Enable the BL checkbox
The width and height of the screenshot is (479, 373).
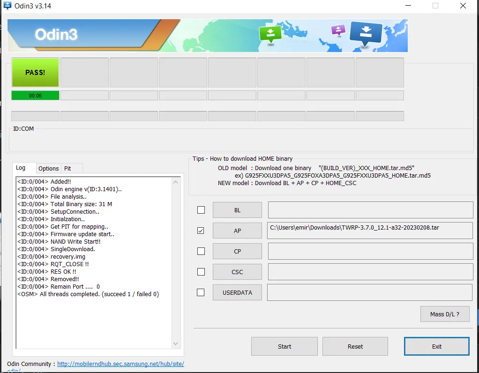pos(201,210)
